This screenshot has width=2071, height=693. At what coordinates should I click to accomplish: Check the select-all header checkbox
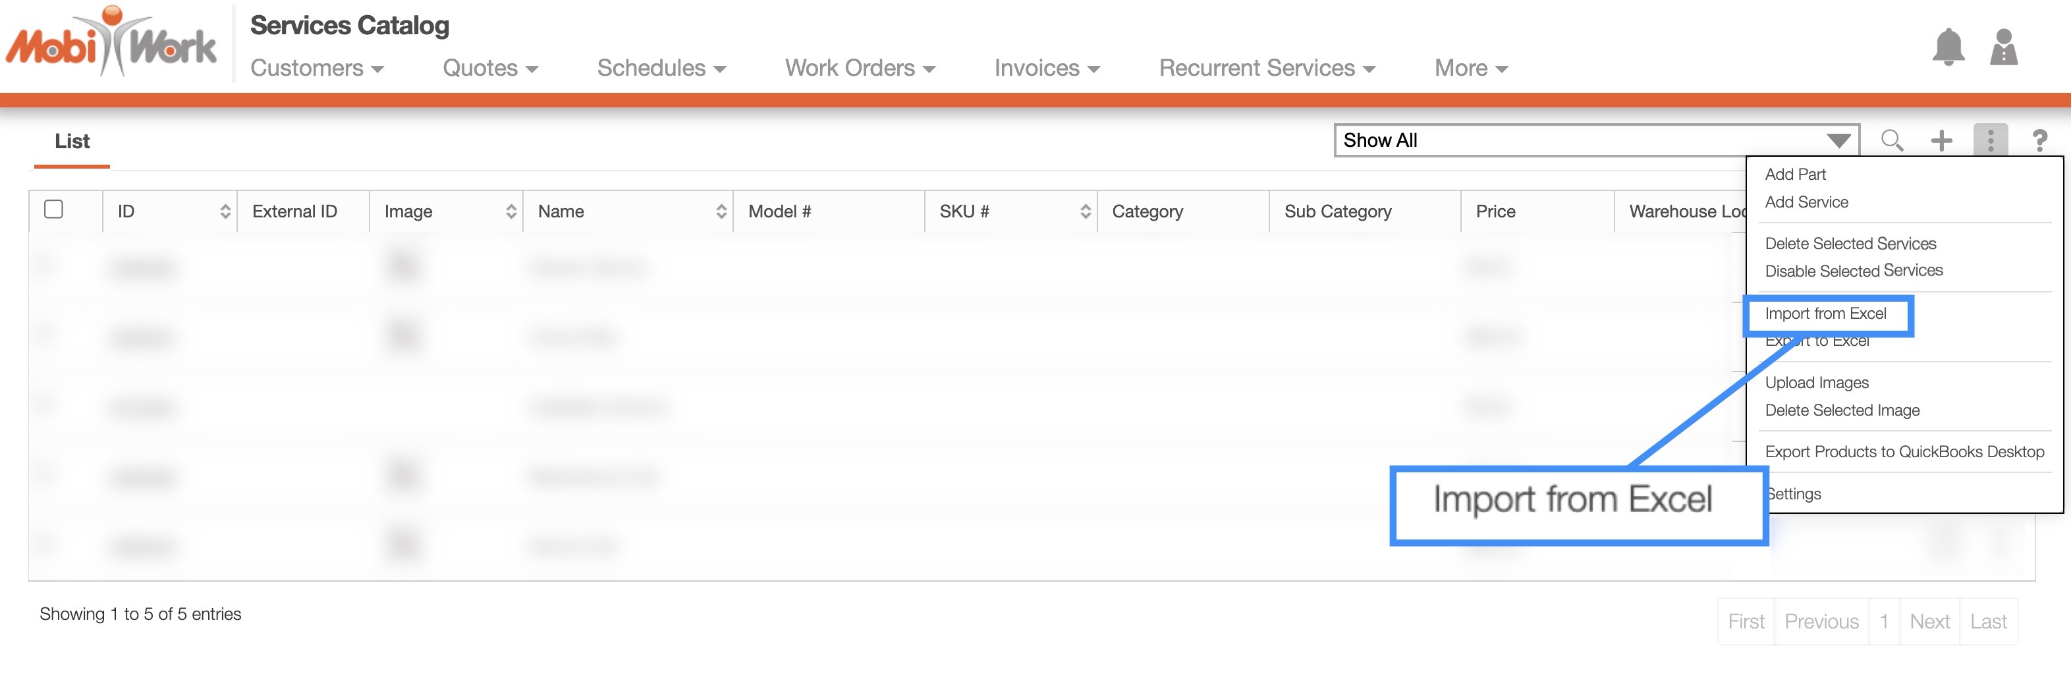54,210
